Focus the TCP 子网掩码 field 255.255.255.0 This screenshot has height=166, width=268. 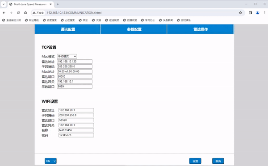coord(75,66)
